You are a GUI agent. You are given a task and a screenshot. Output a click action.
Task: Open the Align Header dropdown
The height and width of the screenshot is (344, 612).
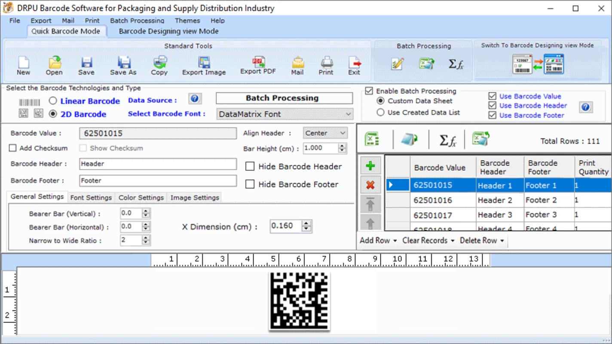[325, 133]
